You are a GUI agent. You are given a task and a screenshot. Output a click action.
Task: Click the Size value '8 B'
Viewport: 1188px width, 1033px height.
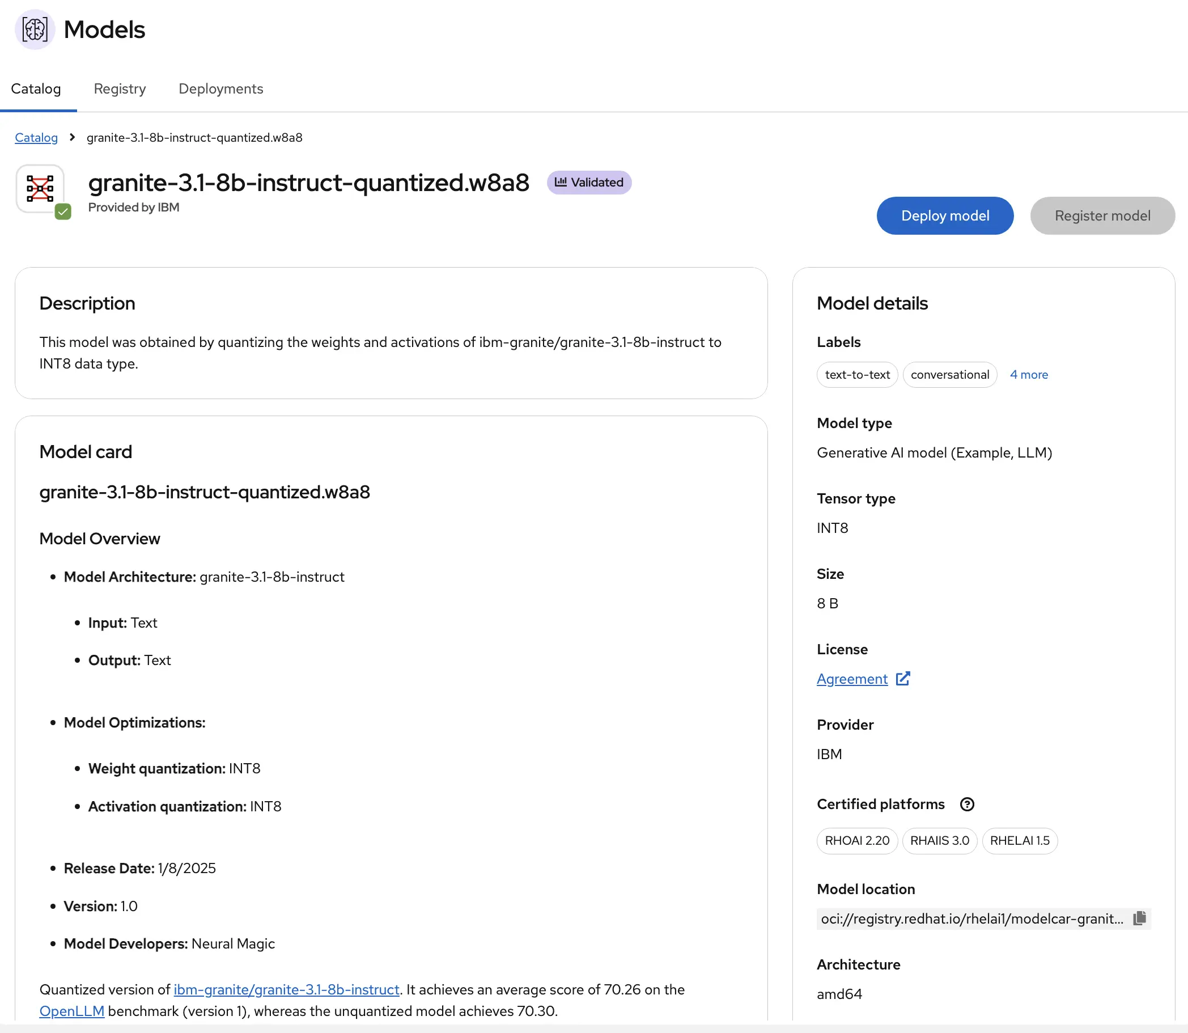tap(828, 603)
